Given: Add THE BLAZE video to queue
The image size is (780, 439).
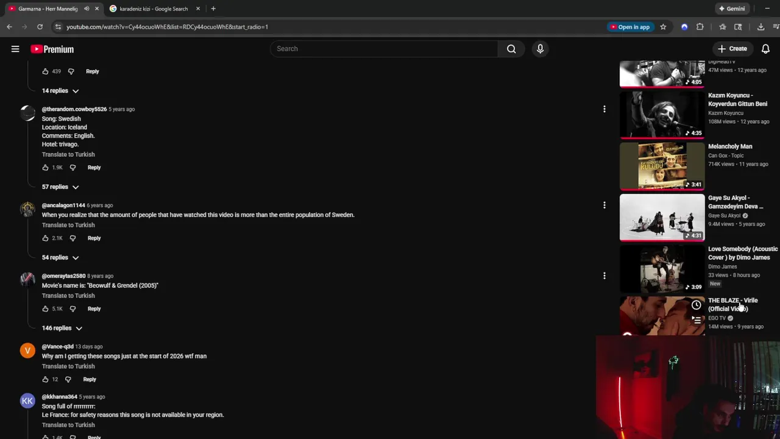Looking at the screenshot, I should click(x=696, y=319).
